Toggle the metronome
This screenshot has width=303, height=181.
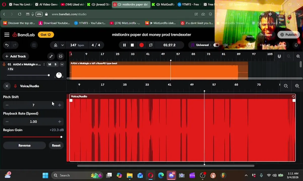coord(56,45)
